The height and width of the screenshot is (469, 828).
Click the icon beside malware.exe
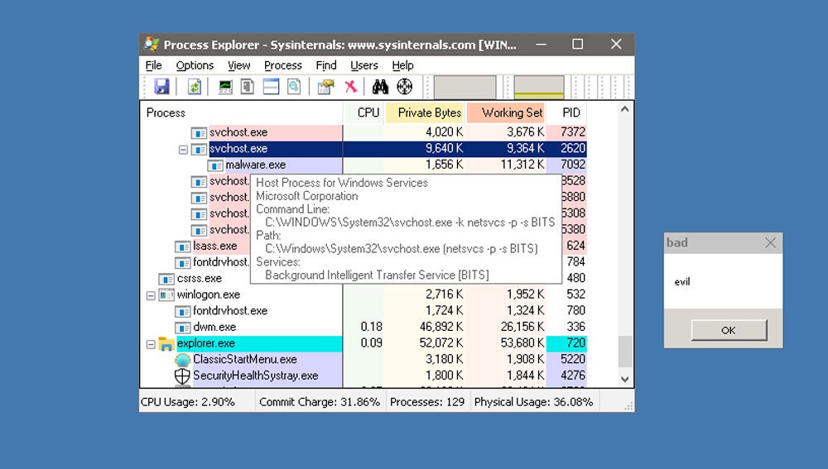(215, 165)
